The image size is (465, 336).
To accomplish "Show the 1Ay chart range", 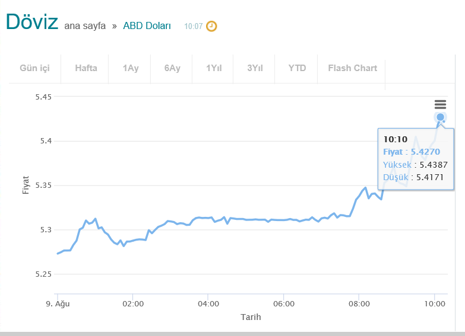I will pos(131,68).
